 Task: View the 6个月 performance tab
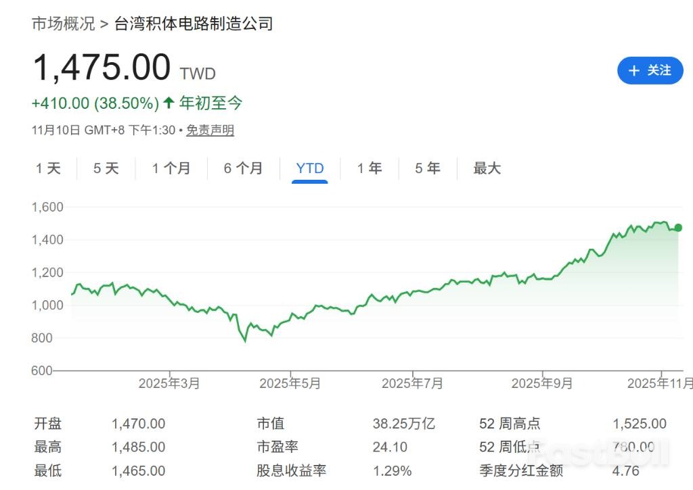242,168
